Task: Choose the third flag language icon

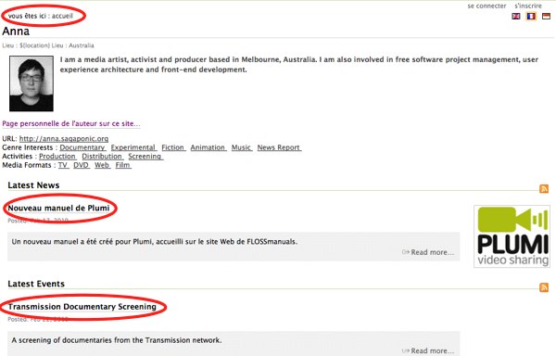Action: (x=546, y=16)
